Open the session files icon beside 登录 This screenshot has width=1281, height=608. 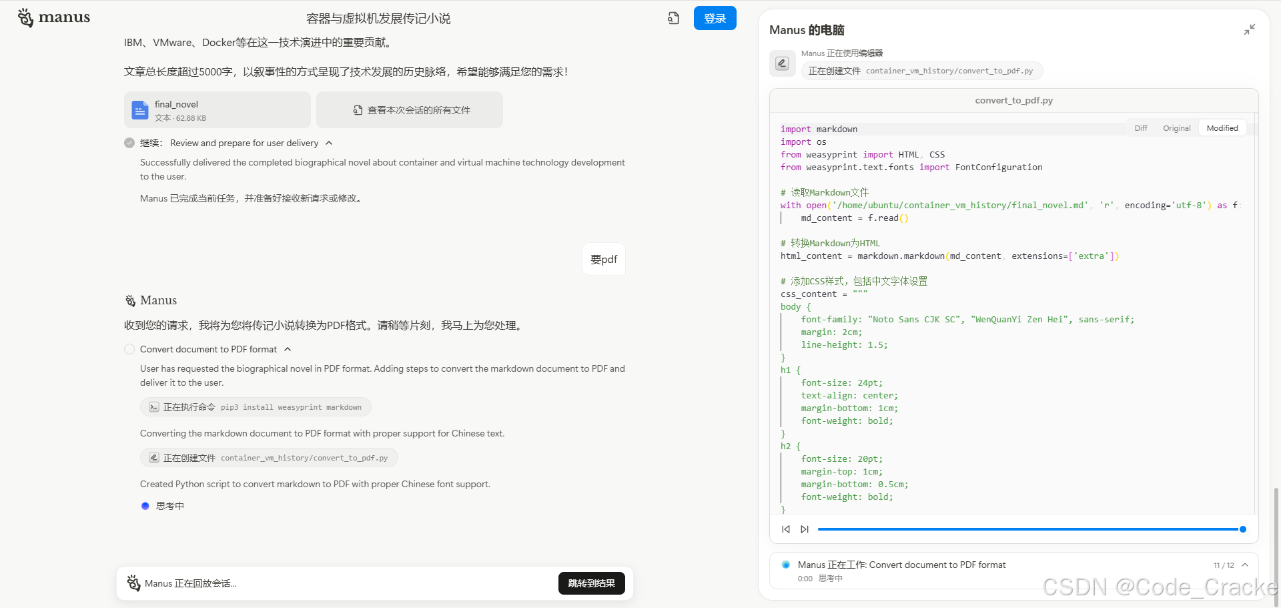673,18
